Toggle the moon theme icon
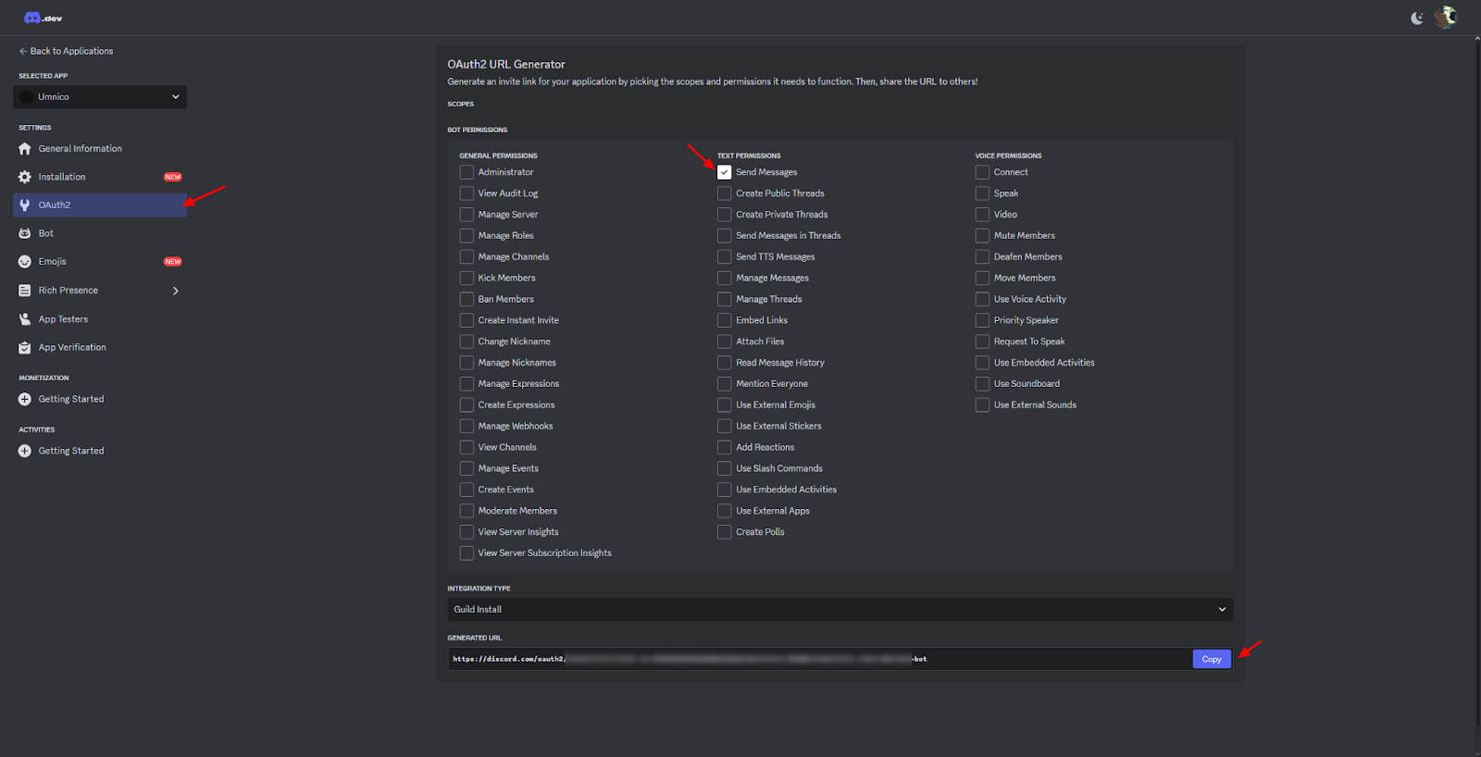The image size is (1481, 757). [x=1417, y=18]
